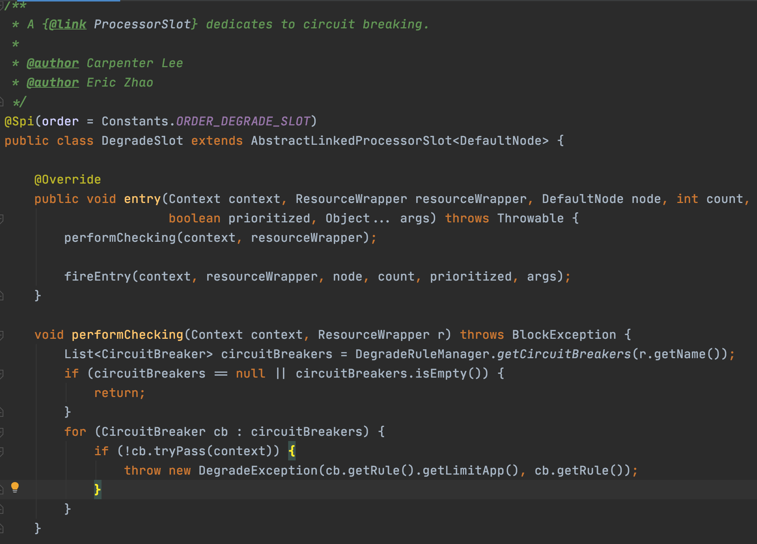Viewport: 757px width, 544px height.
Task: Click end-fold marker of the for loop
Action: 1,509
